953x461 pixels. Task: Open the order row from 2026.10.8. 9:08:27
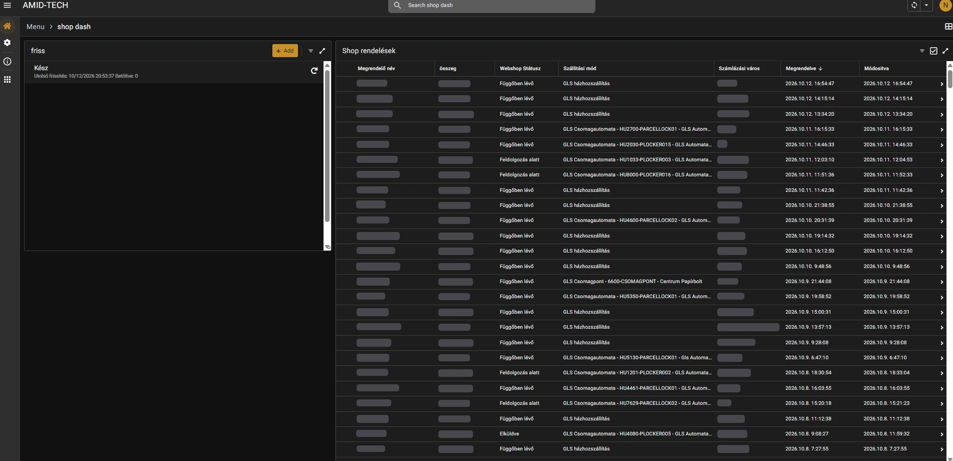coord(641,434)
